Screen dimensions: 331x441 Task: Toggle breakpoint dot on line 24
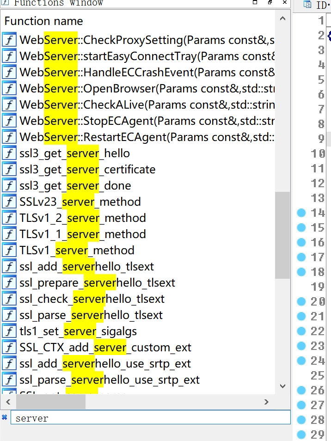pyautogui.click(x=301, y=361)
